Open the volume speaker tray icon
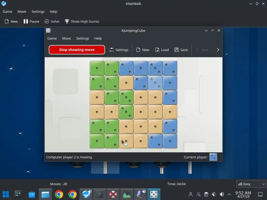This screenshot has height=200, width=267. (x=222, y=194)
